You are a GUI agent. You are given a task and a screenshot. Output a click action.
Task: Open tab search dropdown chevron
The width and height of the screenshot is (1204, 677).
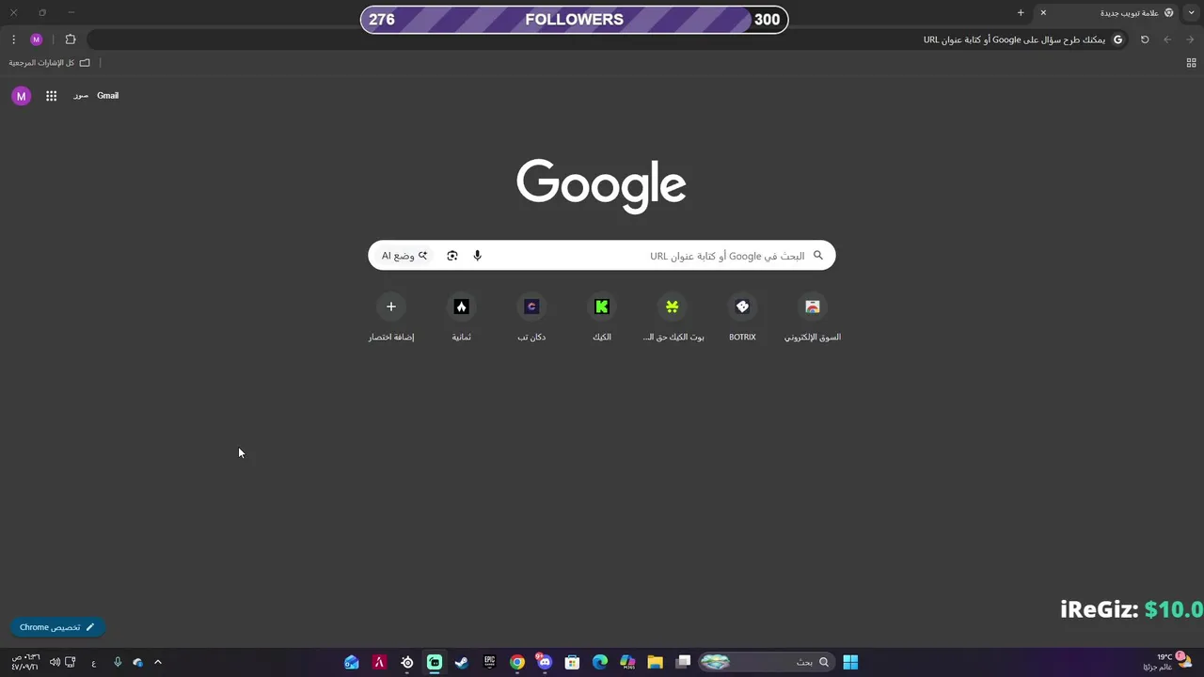click(x=1191, y=13)
